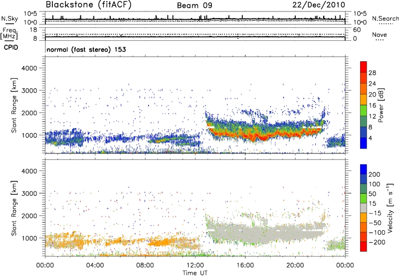Click the 'Time UT' axis label
This screenshot has width=399, height=276.
click(195, 273)
